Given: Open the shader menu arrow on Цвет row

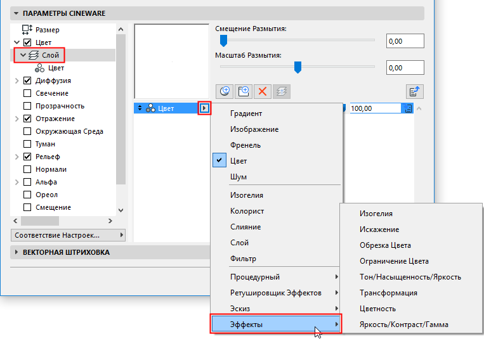Looking at the screenshot, I should pos(204,108).
